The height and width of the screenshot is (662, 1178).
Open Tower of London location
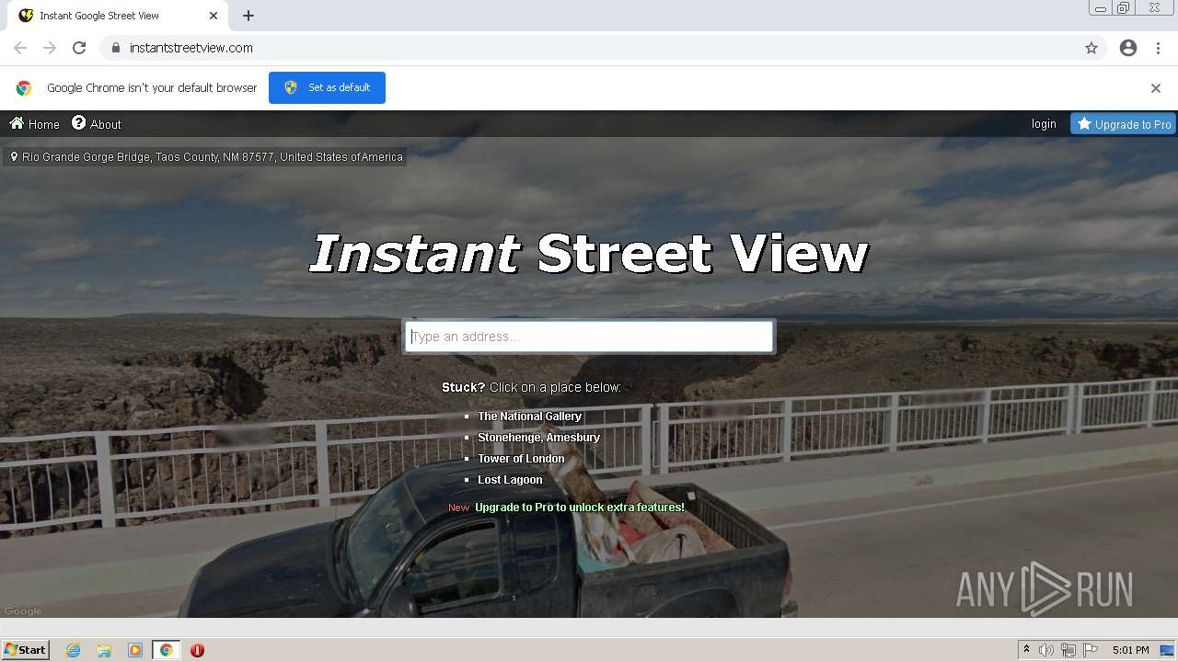coord(521,459)
